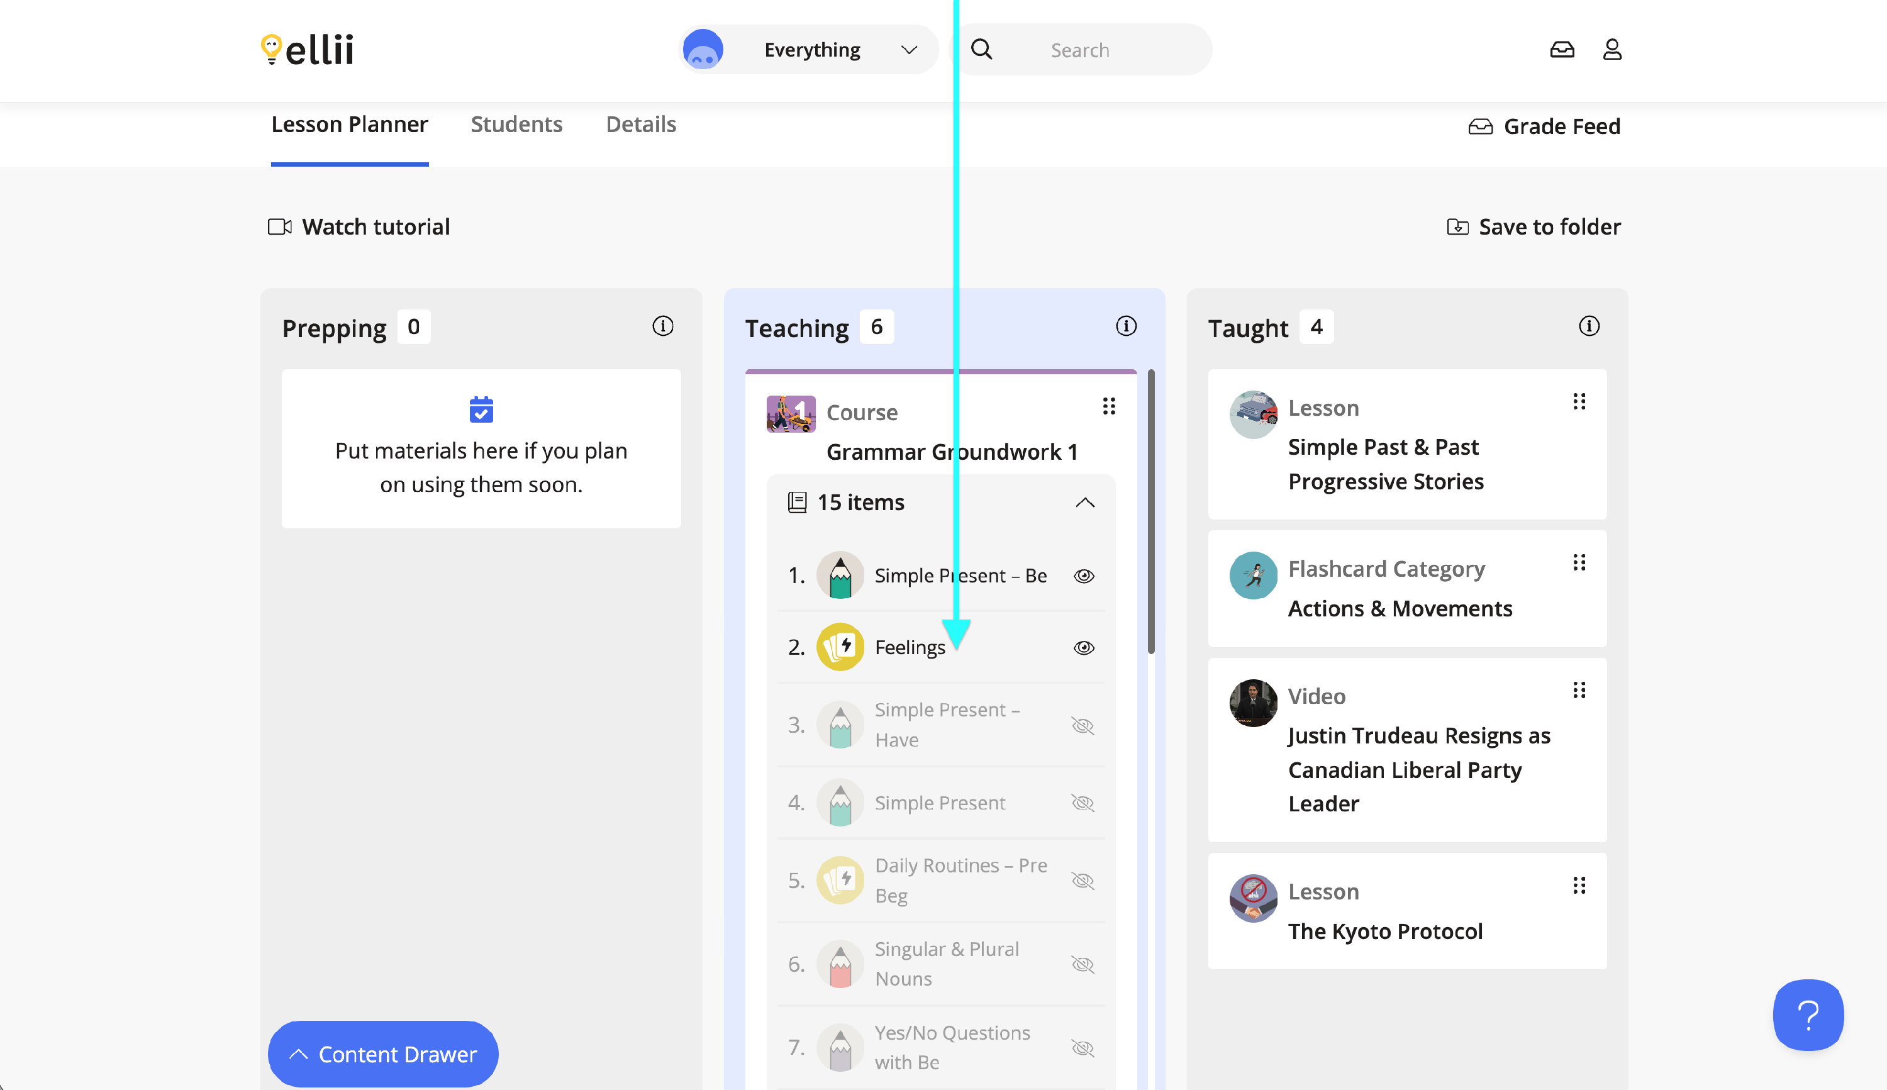Show the Simple Present – Have item

coord(1083,725)
